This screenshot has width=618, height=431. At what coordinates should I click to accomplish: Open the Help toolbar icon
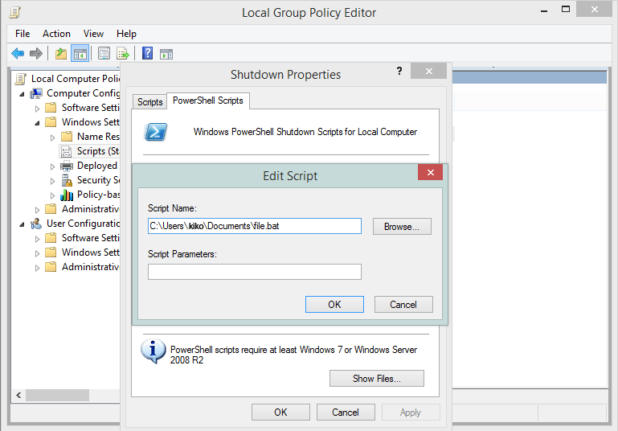(147, 53)
